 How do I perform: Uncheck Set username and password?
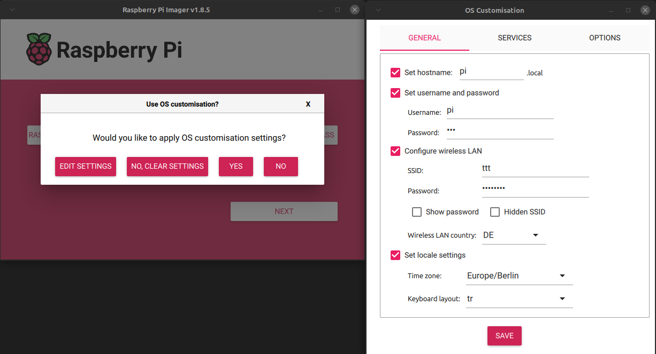click(x=395, y=93)
